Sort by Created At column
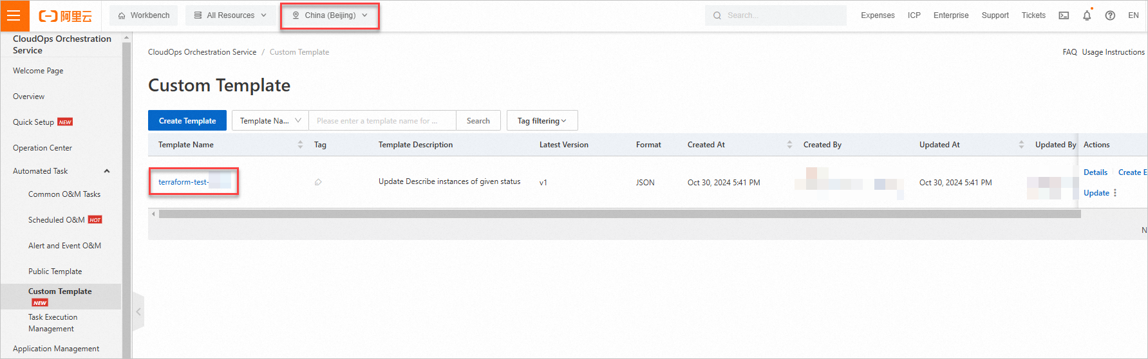This screenshot has width=1148, height=359. (x=789, y=145)
